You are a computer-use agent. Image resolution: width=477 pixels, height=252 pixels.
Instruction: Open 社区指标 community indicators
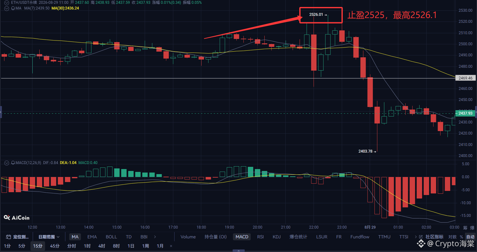pos(434,237)
